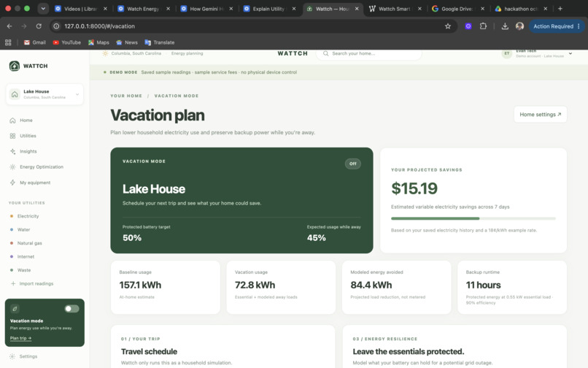Toggle the Off pill on the Vacation mode card
Screen dimensions: 588x368
click(353, 164)
